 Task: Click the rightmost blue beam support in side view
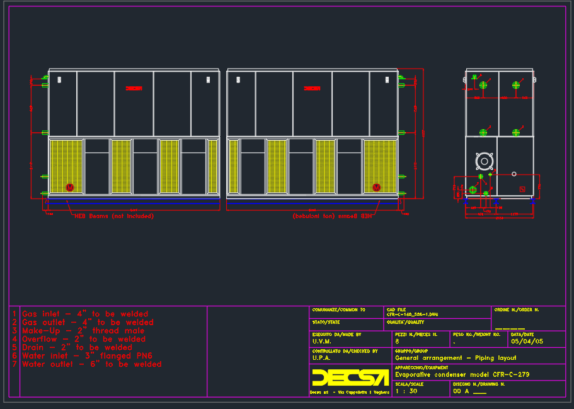[532, 202]
